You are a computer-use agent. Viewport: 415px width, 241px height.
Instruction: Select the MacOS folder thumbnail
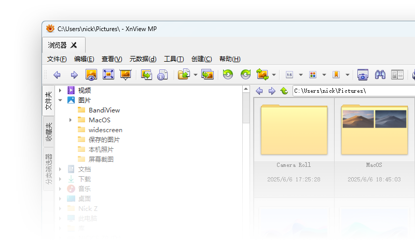click(x=374, y=130)
